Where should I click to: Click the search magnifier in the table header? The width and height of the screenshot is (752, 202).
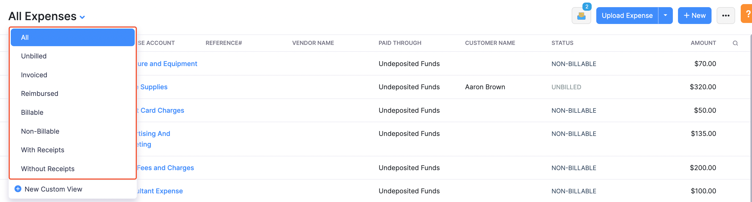pyautogui.click(x=735, y=43)
